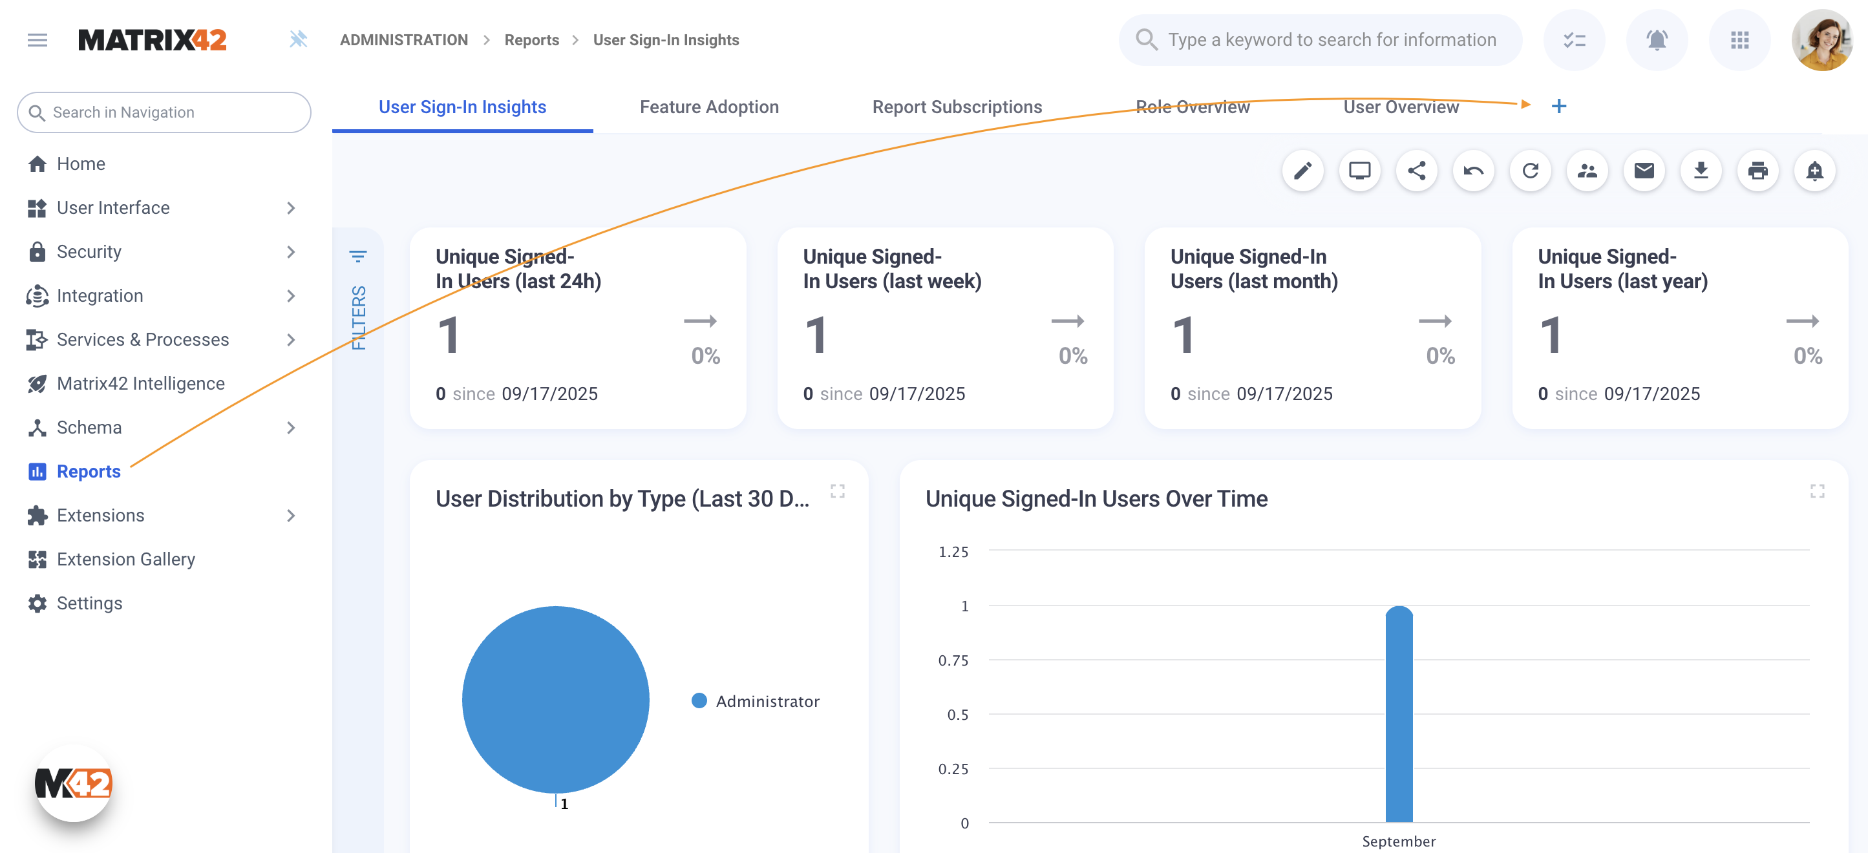Open Extensions navigation item
Viewport: 1868px width, 853px height.
click(x=101, y=515)
